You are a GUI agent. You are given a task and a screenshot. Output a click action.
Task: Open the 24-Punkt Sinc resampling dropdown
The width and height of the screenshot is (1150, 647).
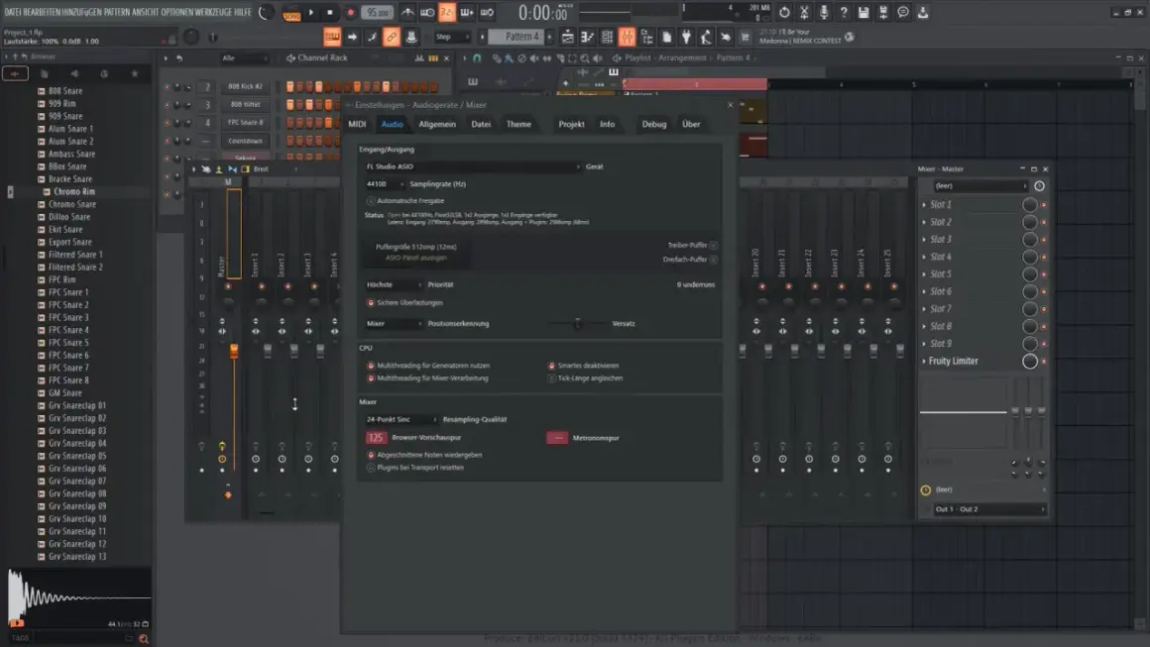pos(402,419)
